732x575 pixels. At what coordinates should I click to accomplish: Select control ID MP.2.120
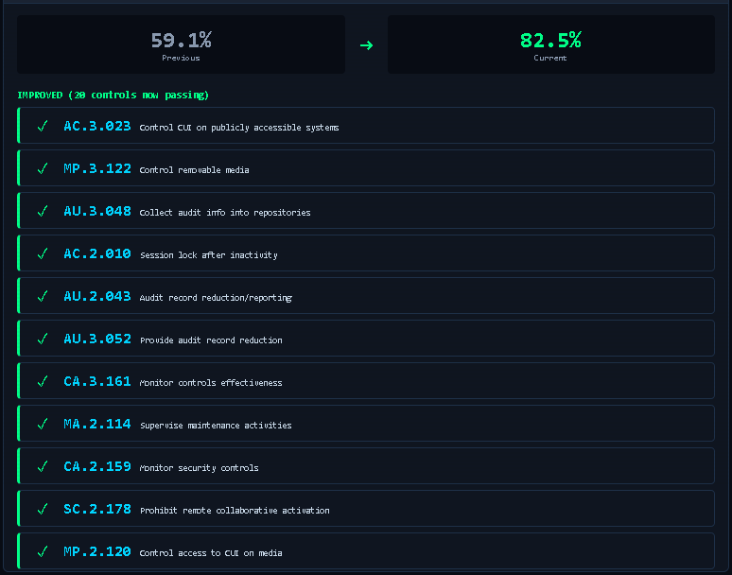point(97,551)
